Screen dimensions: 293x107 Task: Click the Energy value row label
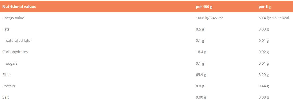[x=13, y=18]
